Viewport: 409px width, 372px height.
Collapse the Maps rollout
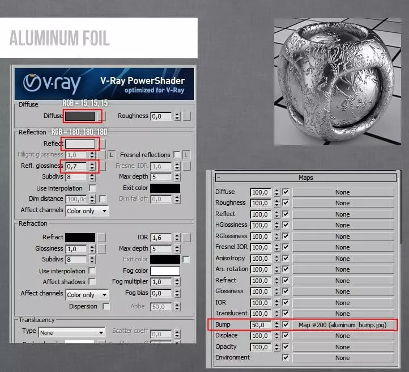[305, 177]
